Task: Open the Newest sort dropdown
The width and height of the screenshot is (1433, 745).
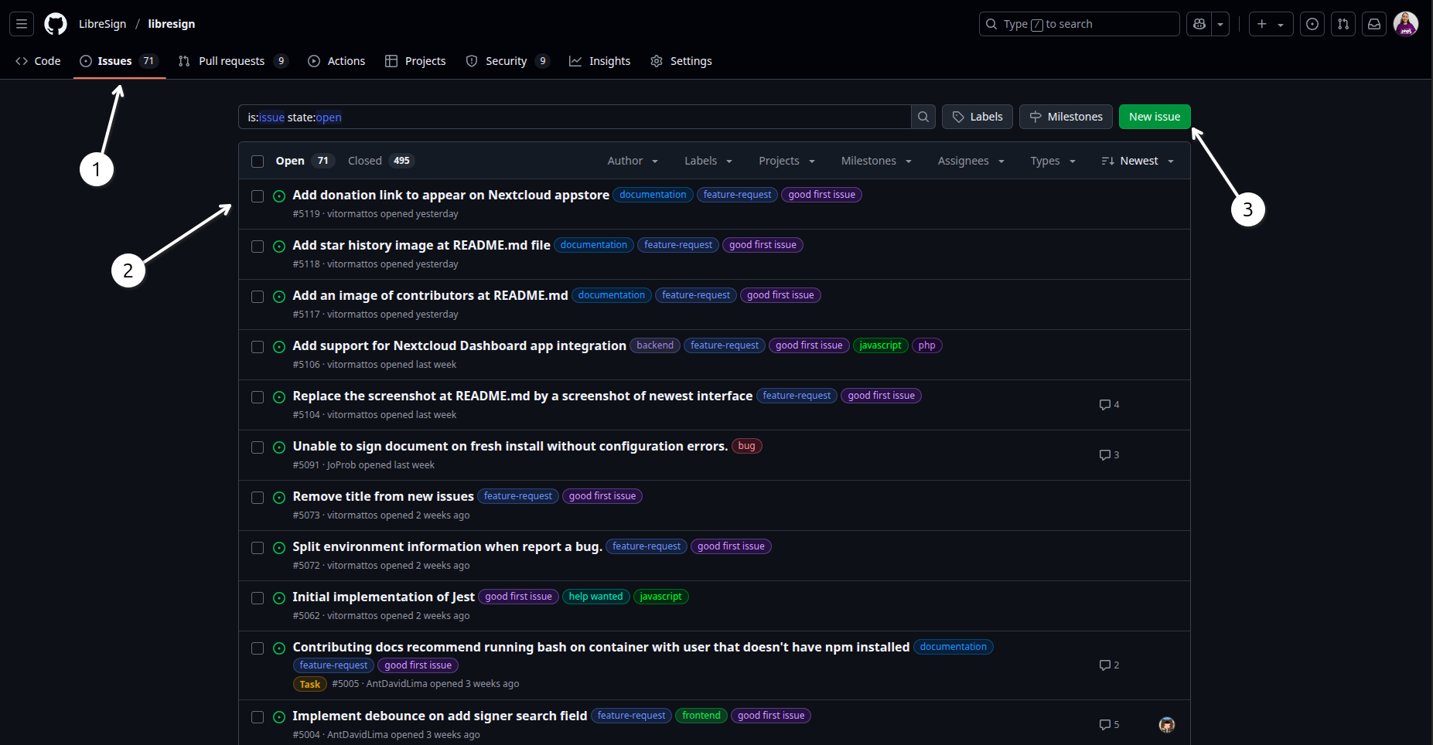Action: tap(1138, 161)
